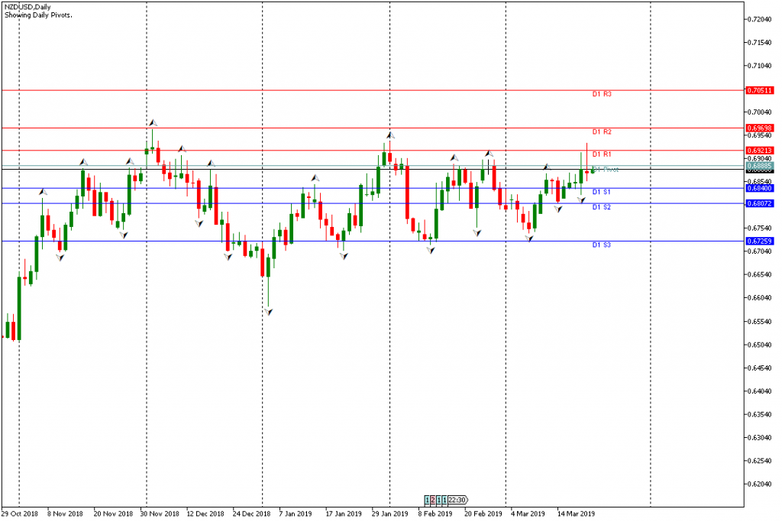Select the 0.68072 blue price tag
The width and height of the screenshot is (782, 522).
(x=760, y=203)
